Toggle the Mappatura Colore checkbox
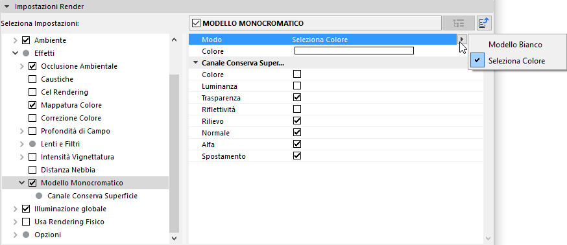 [x=32, y=105]
